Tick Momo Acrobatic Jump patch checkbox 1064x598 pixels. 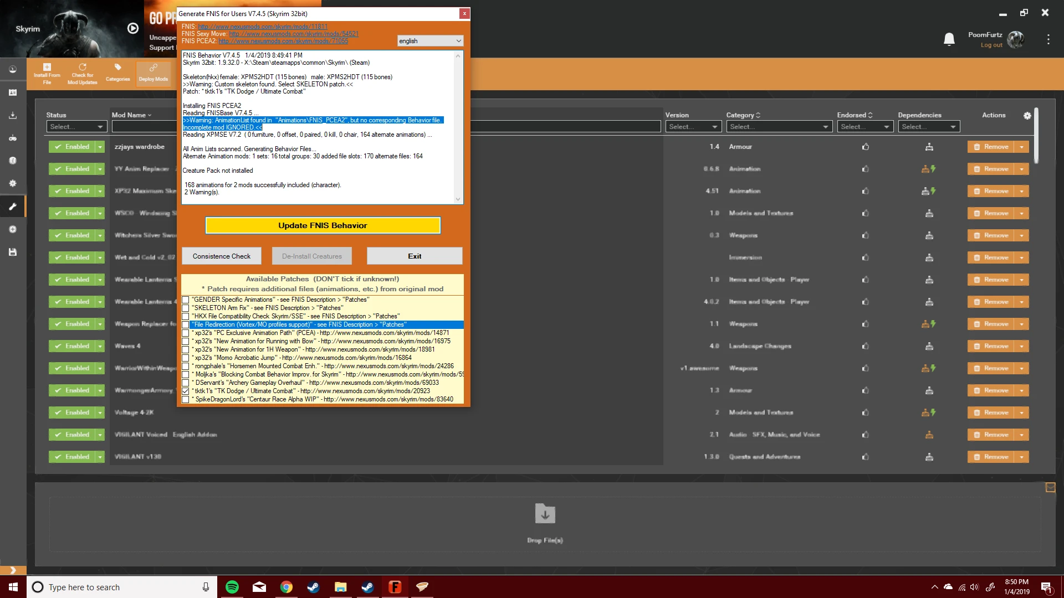(186, 358)
